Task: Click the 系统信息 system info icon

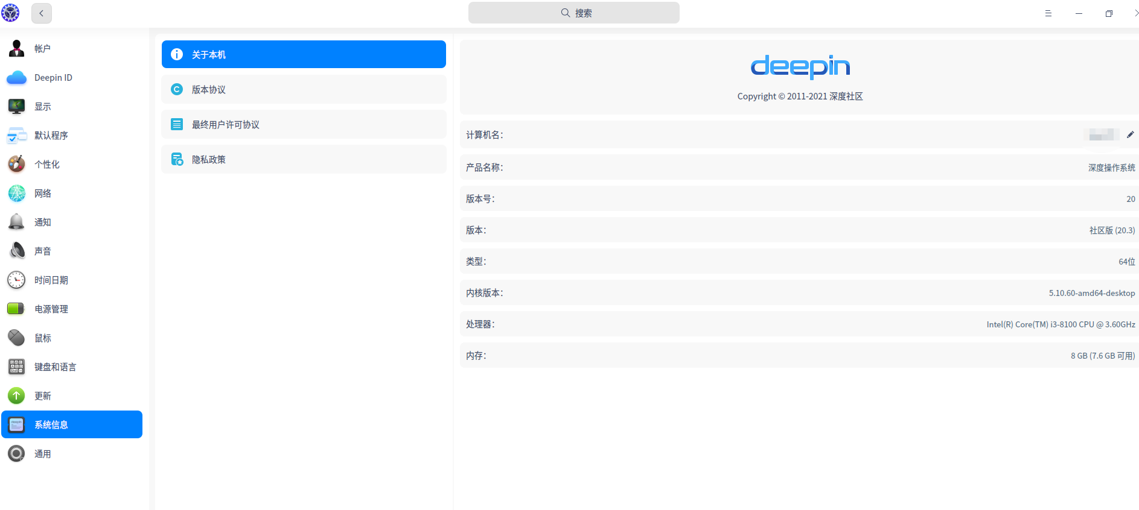Action: pyautogui.click(x=16, y=424)
